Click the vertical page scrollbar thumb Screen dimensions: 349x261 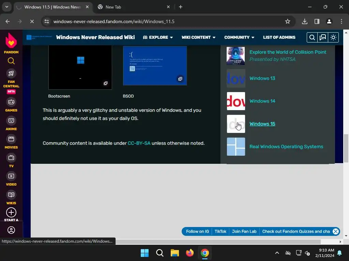point(346,148)
